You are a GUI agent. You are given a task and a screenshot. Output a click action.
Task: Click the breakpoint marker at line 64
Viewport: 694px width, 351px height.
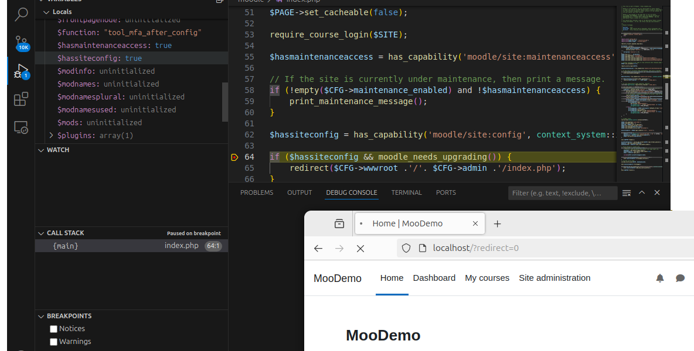pos(234,157)
